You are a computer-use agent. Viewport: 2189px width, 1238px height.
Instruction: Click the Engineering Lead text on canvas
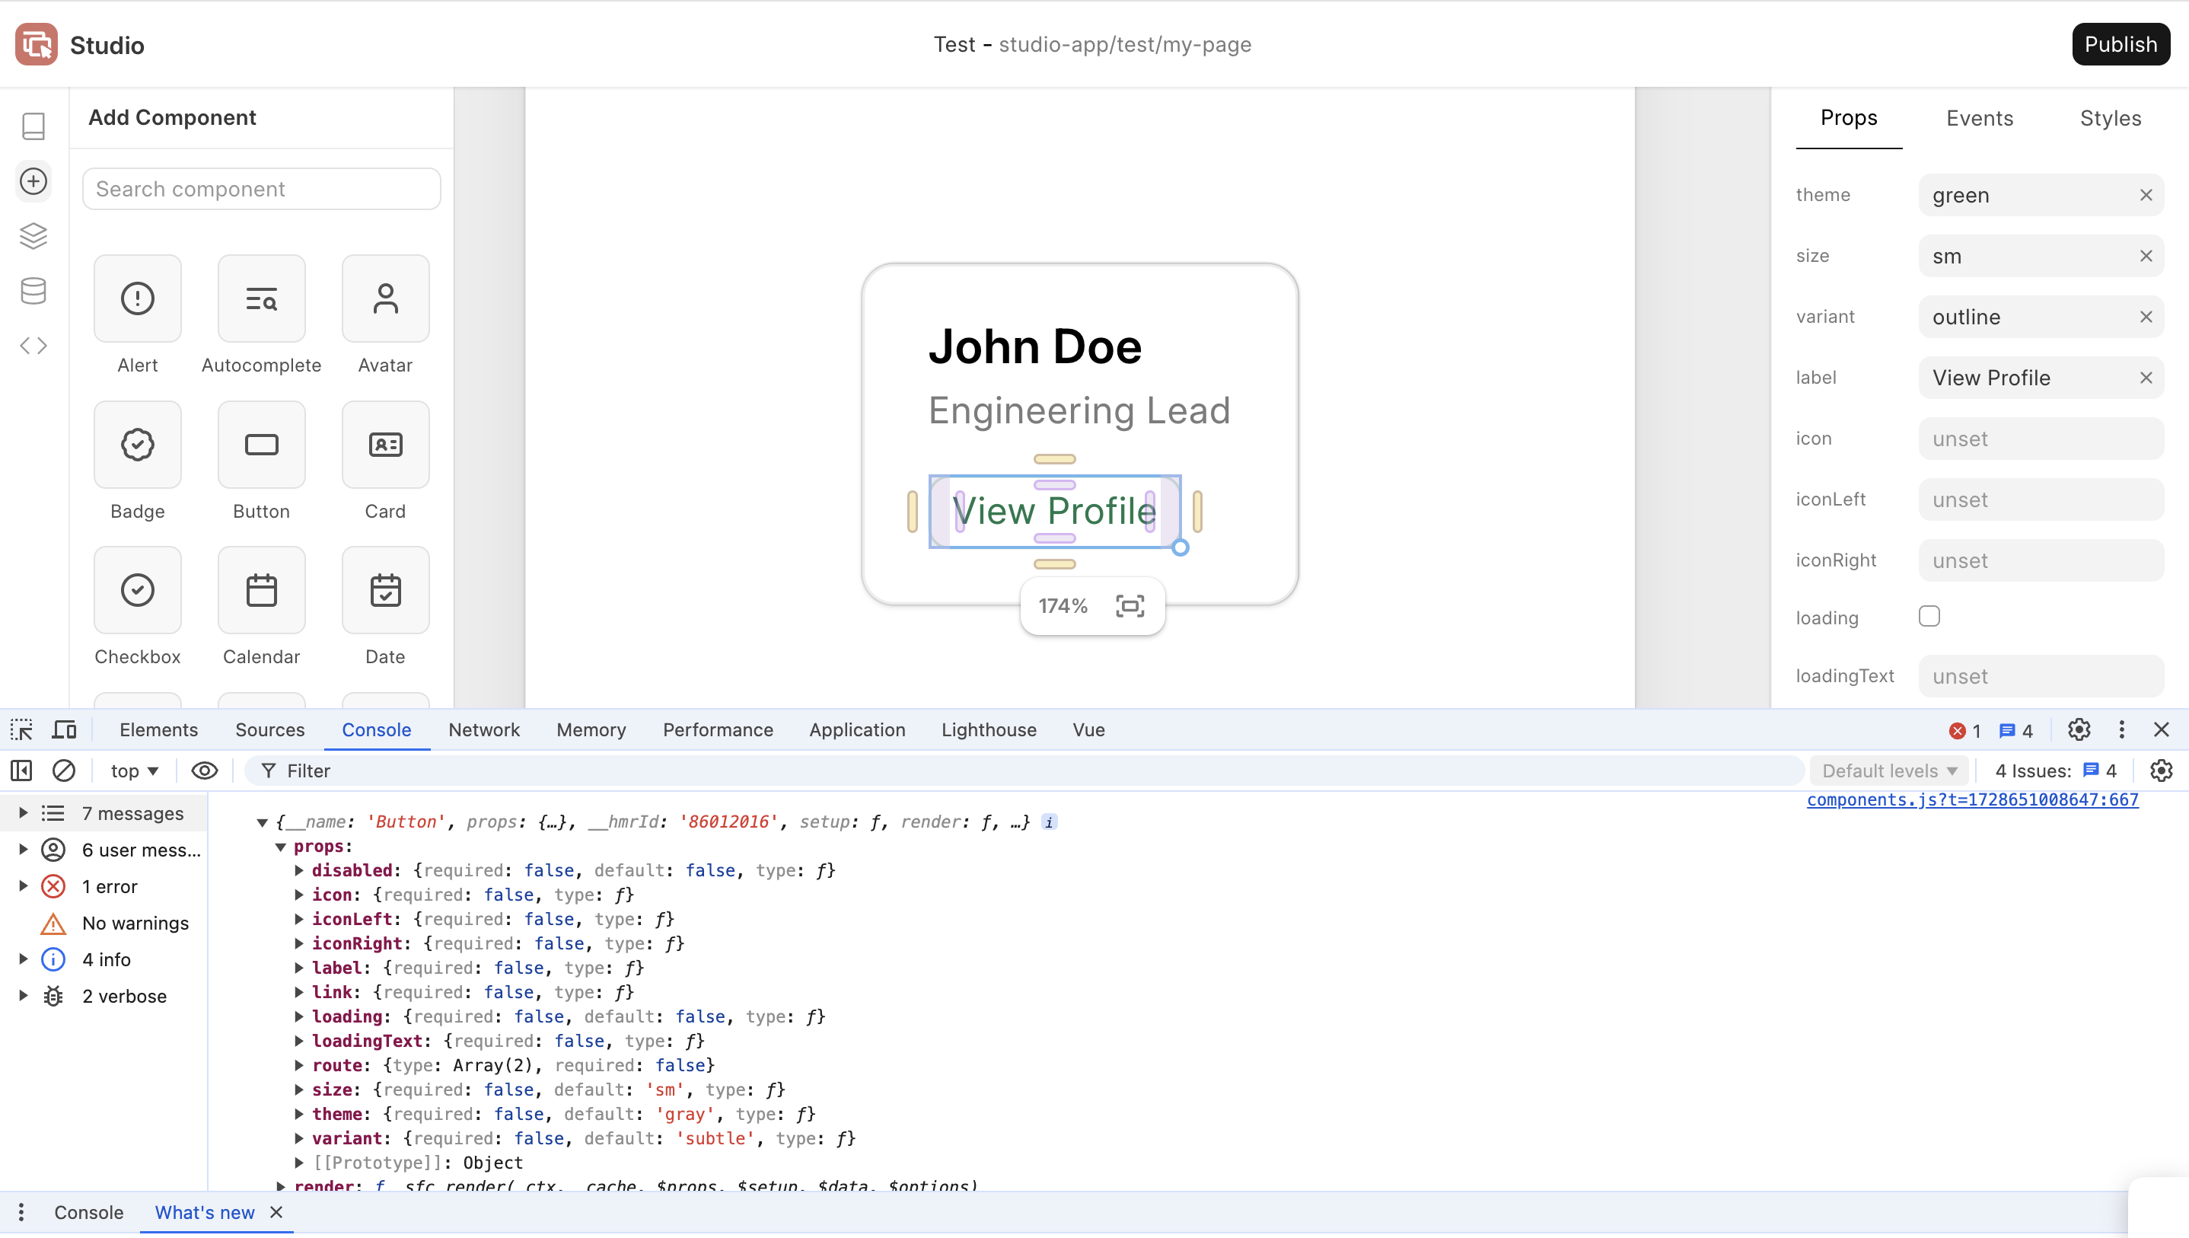[1079, 410]
